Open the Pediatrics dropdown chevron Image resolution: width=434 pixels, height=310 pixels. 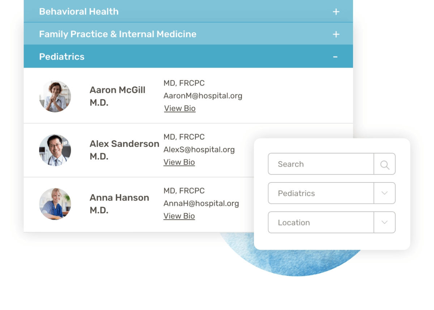384,193
